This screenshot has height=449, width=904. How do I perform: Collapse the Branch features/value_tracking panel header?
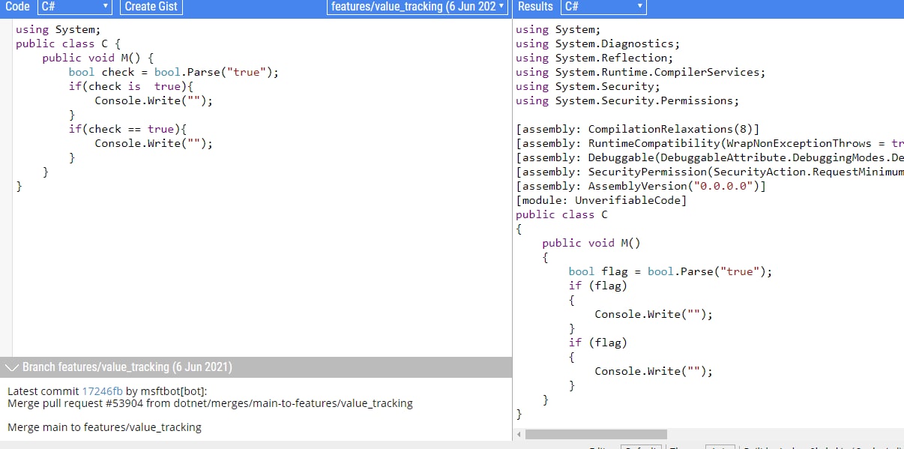click(x=256, y=367)
